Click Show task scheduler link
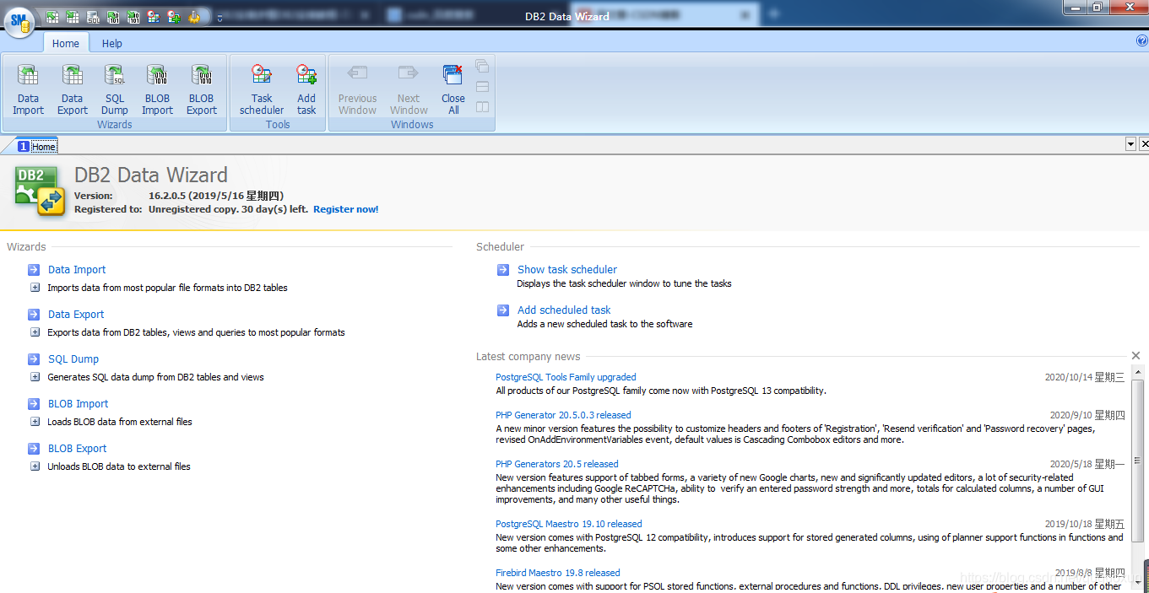Screen dimensions: 1149x593 point(567,270)
